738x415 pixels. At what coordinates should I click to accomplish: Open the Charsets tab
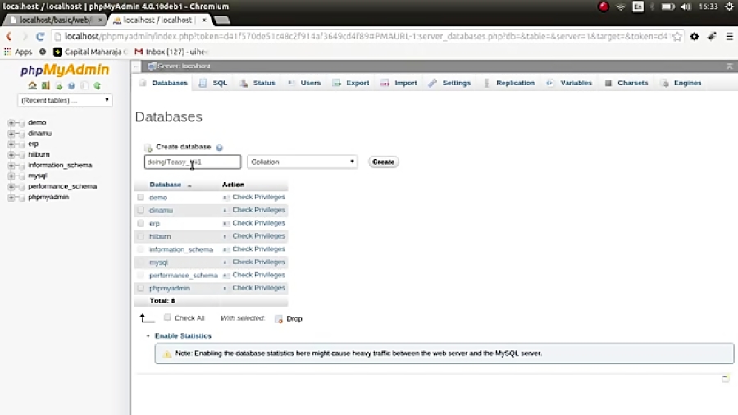626,83
